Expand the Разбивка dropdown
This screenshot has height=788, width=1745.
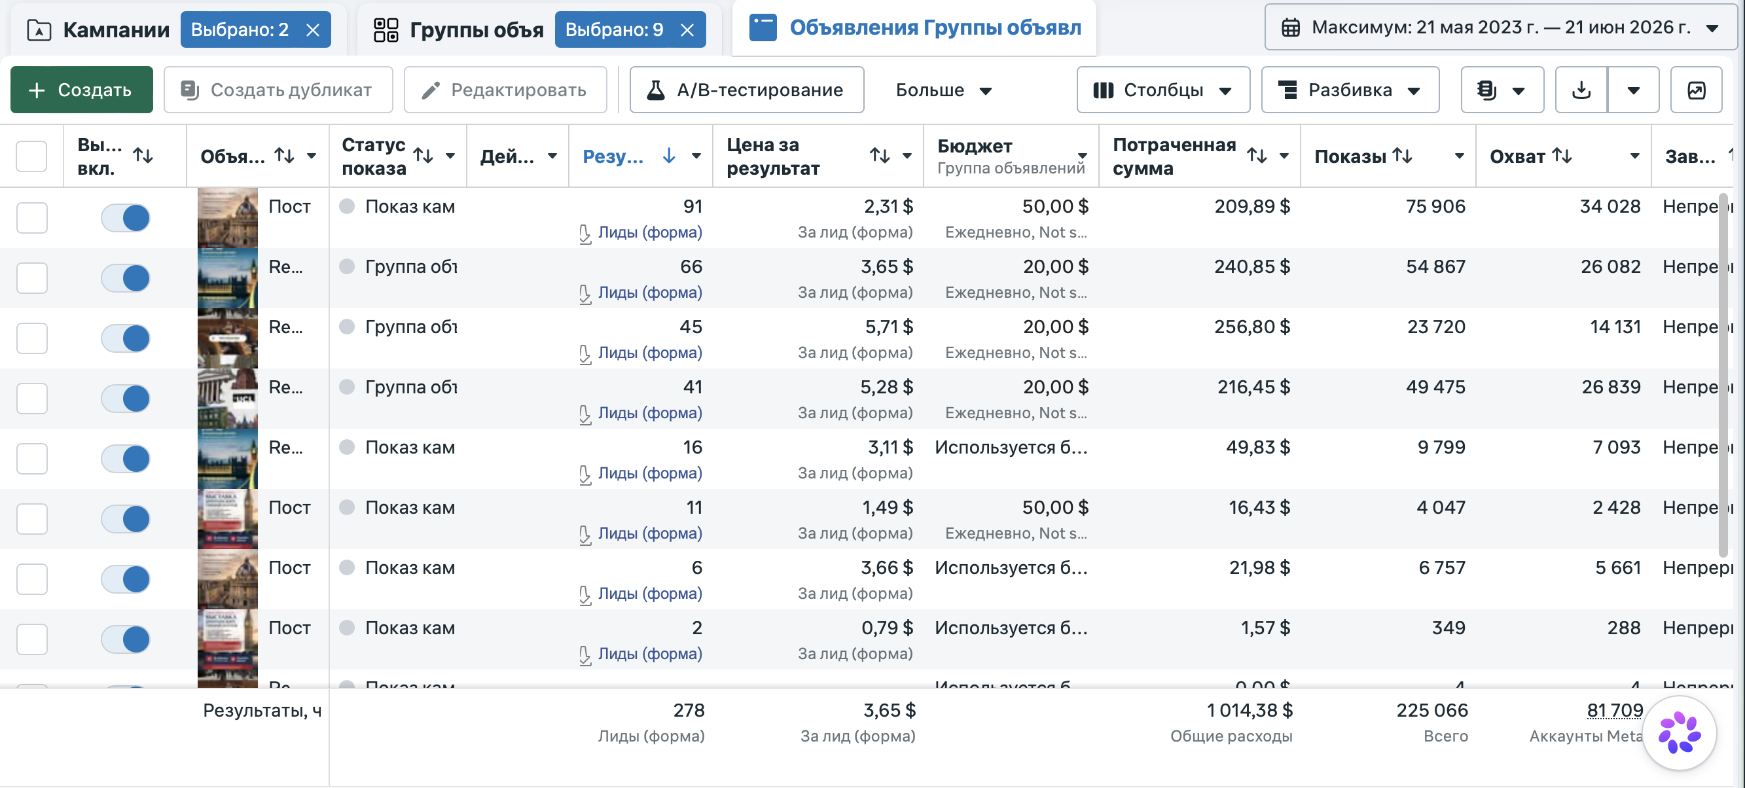1350,90
